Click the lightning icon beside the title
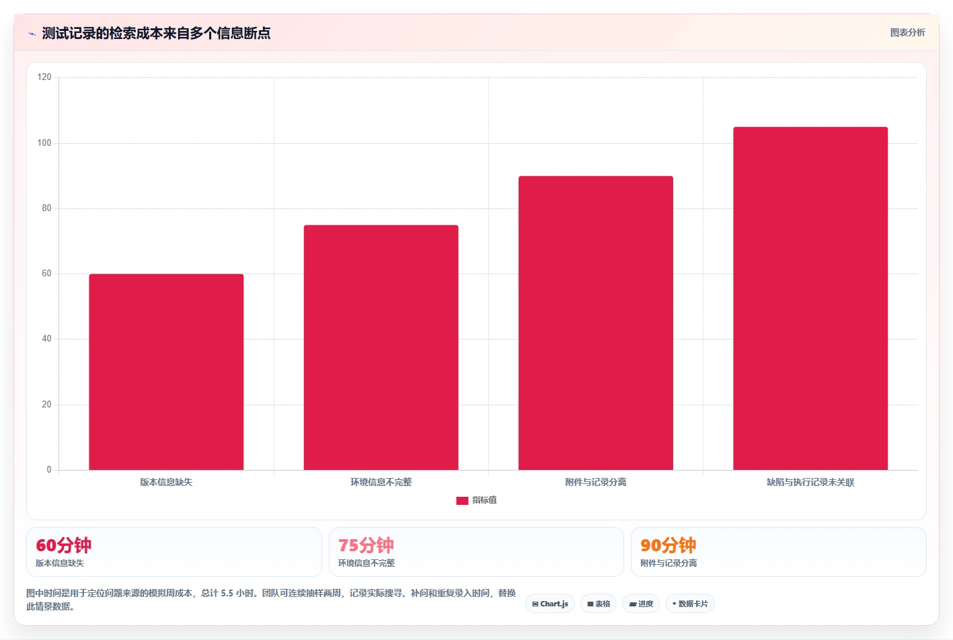953x640 pixels. (32, 34)
